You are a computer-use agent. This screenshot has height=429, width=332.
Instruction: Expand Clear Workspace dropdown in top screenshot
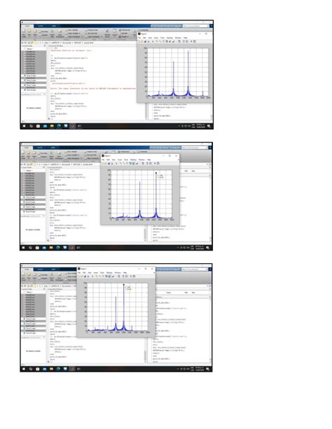coord(83,36)
